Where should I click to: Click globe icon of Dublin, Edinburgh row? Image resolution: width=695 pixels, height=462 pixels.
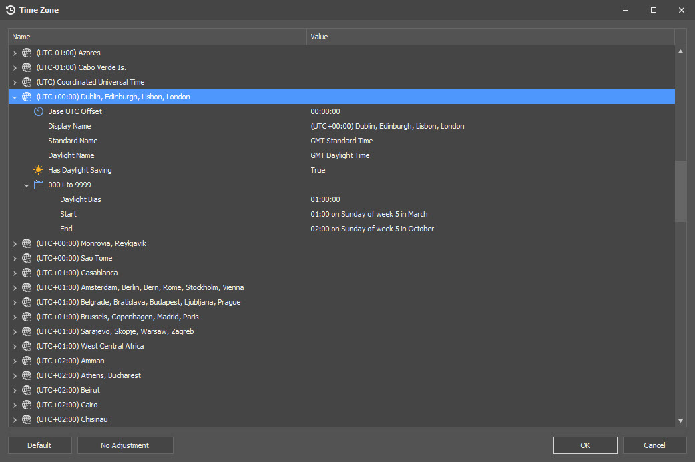(27, 97)
